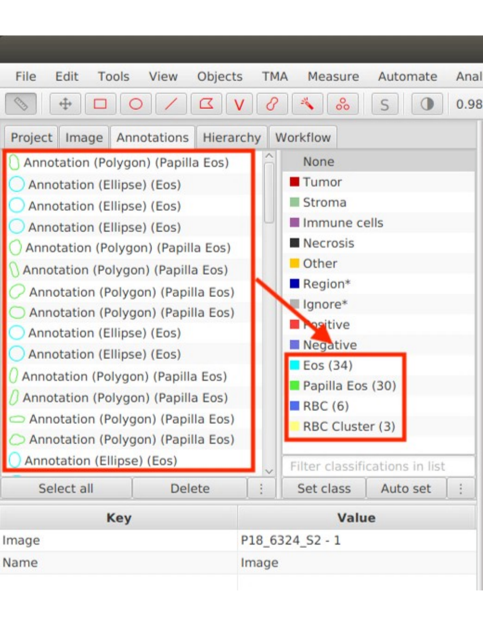Viewport: 483px width, 625px height.
Task: Switch to the Image tab
Action: (x=84, y=137)
